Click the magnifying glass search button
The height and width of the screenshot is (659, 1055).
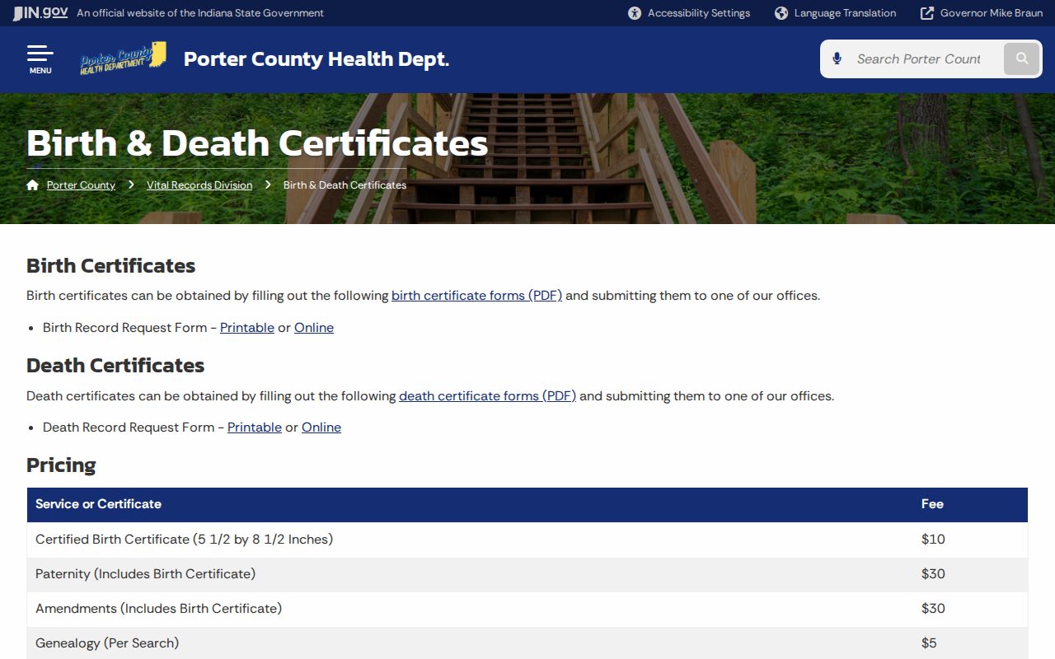[1022, 59]
